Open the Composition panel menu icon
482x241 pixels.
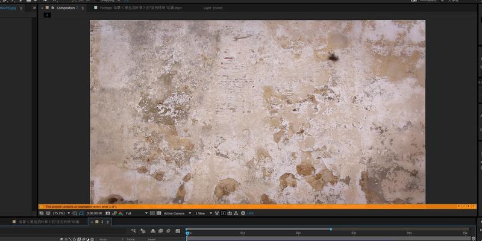pyautogui.click(x=81, y=8)
